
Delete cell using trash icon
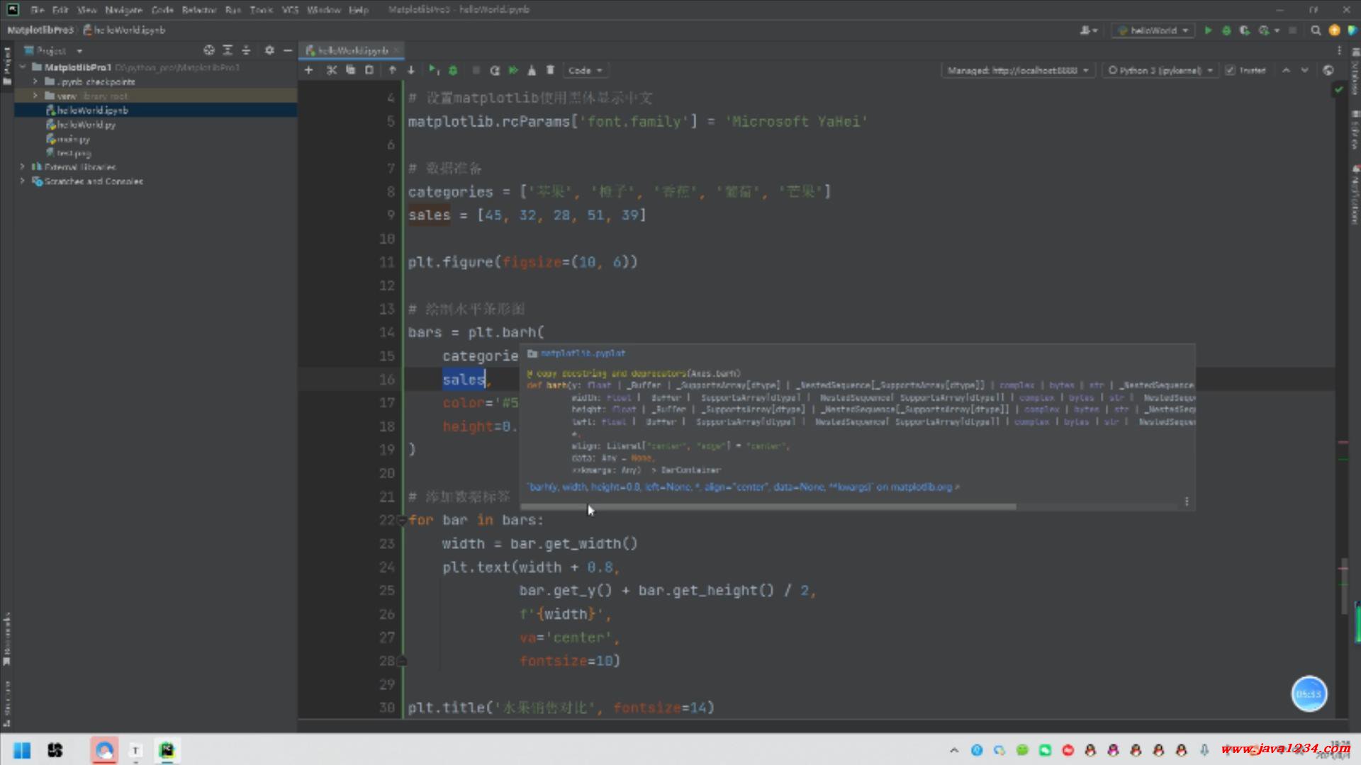[550, 70]
